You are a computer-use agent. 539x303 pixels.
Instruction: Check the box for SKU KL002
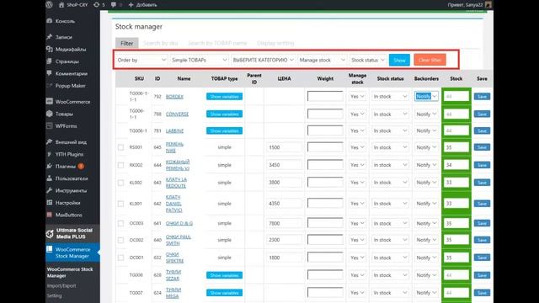pos(120,183)
